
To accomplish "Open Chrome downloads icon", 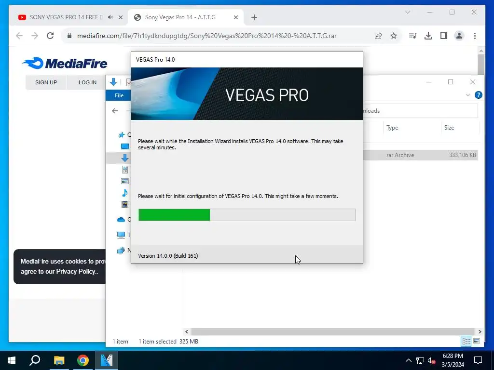I will (x=428, y=36).
